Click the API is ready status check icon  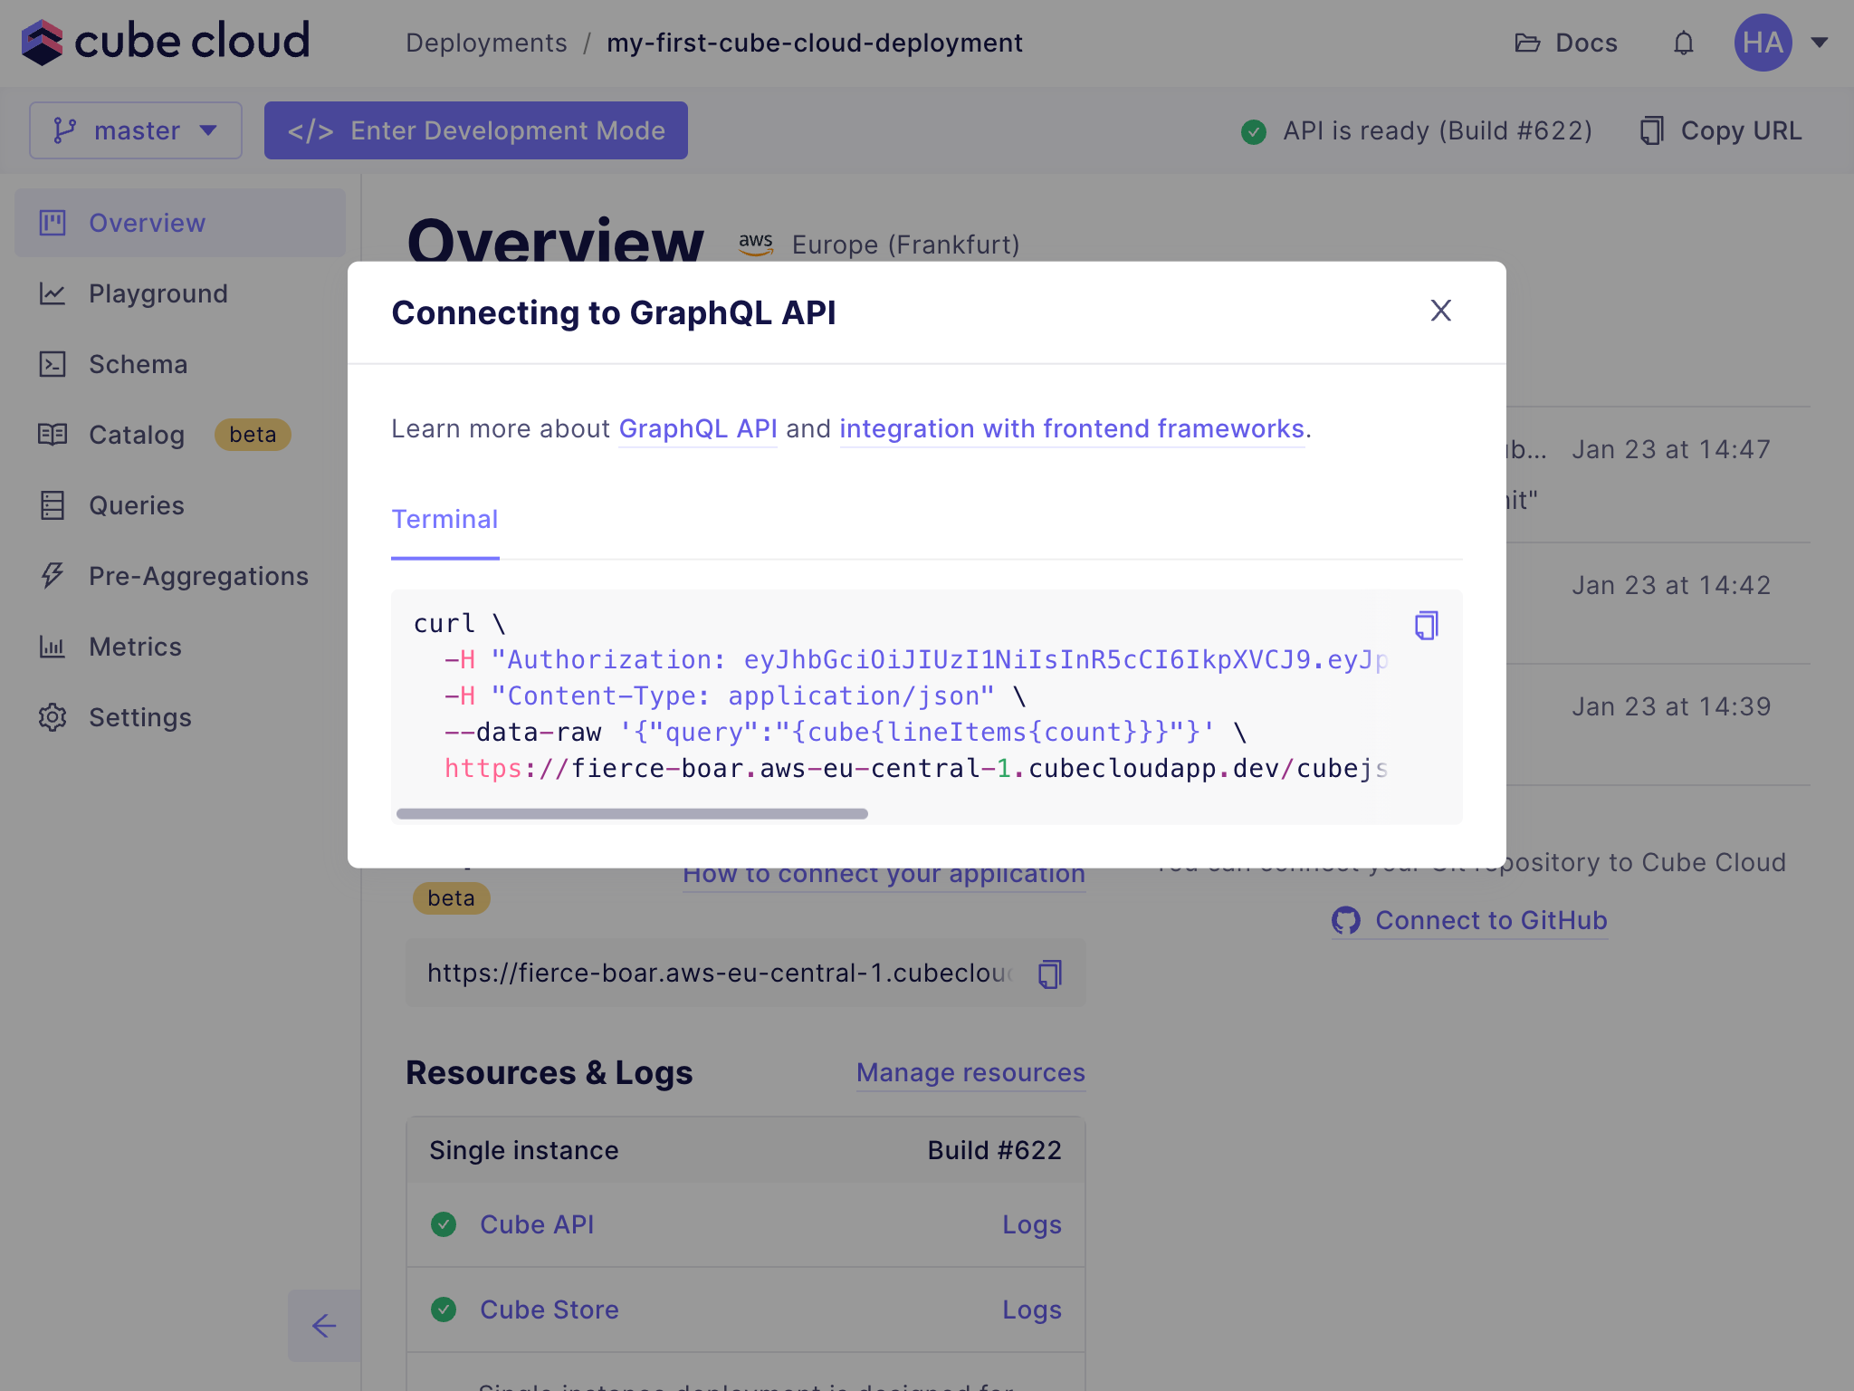click(1254, 131)
